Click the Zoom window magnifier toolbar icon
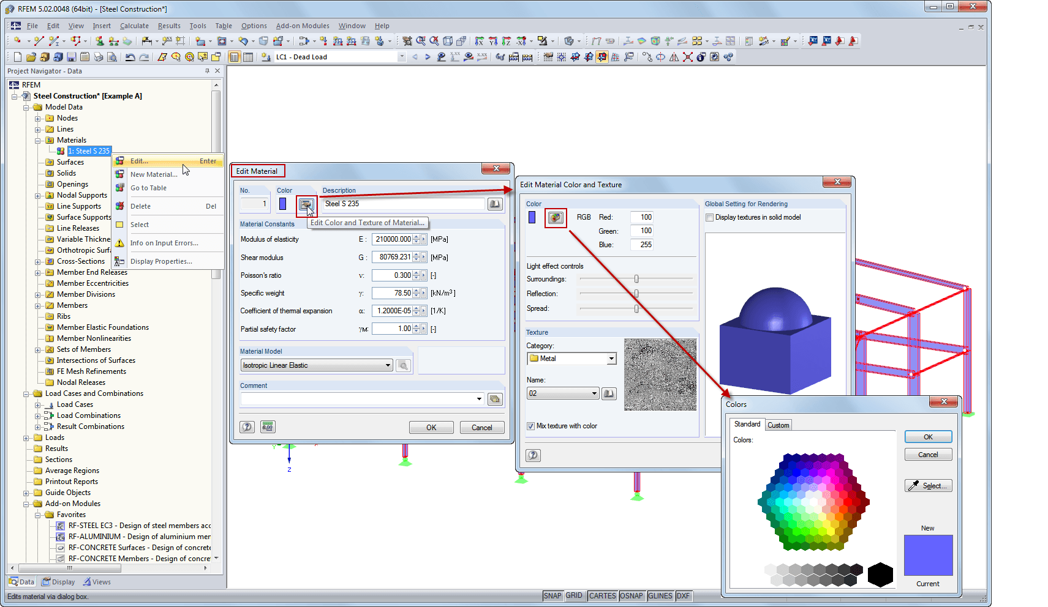This screenshot has height=607, width=1048. (421, 41)
